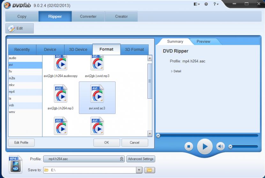Viewport: 265px width, 178px height.
Task: Click the Cancel button
Action: click(135, 143)
